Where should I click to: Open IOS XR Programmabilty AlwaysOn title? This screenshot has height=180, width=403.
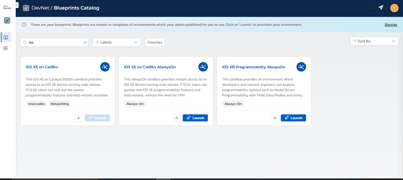tap(254, 67)
